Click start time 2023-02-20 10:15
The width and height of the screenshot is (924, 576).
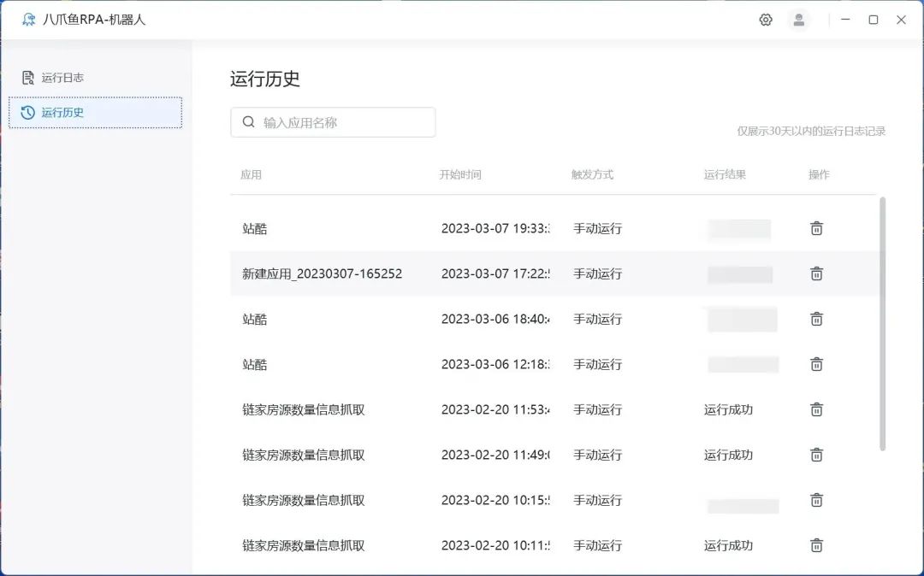pyautogui.click(x=495, y=500)
